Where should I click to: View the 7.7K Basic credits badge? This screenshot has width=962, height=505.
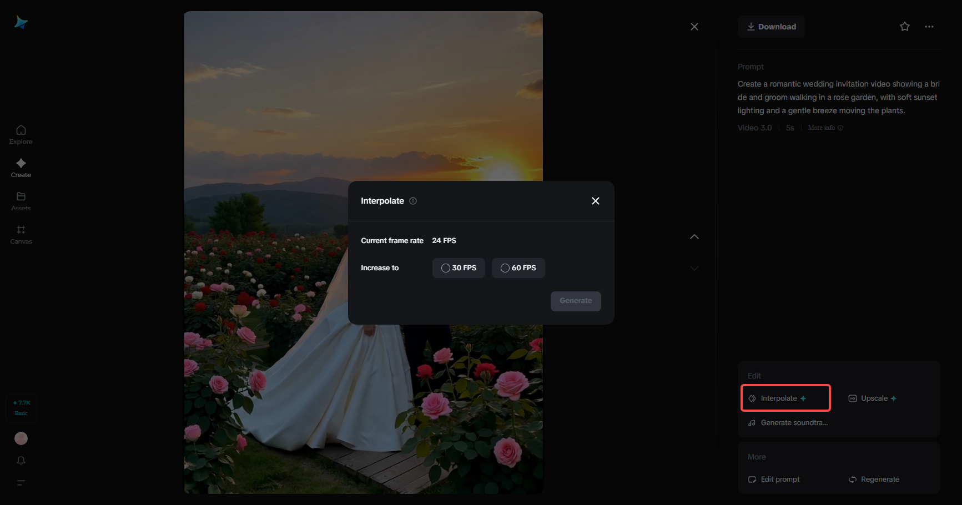tap(21, 407)
